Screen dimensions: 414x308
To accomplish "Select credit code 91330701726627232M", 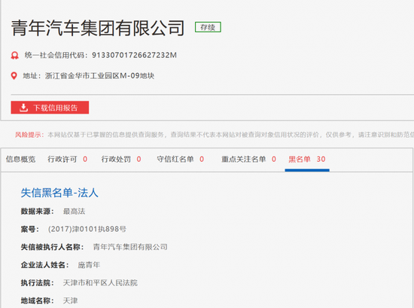I will 134,55.
